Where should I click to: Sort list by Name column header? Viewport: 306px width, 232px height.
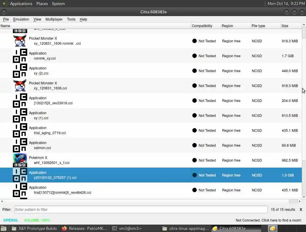95,26
